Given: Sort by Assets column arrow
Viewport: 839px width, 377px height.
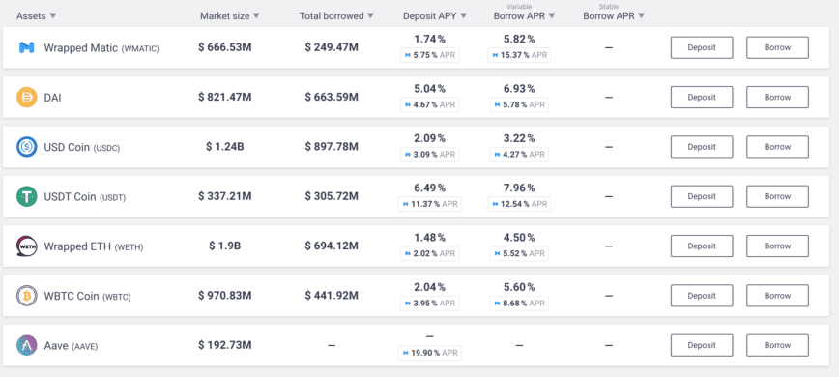Looking at the screenshot, I should 52,16.
